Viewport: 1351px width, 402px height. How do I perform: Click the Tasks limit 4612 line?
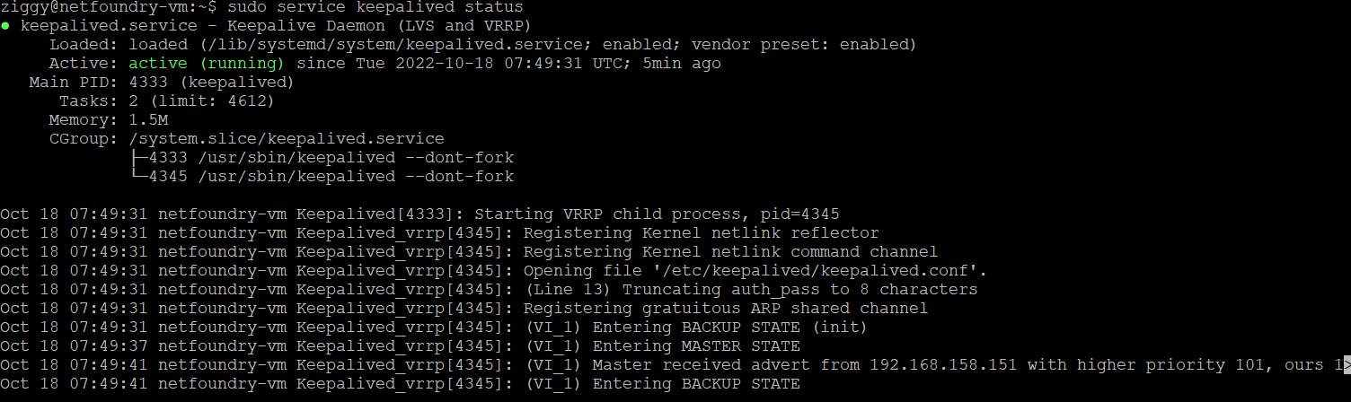(167, 101)
